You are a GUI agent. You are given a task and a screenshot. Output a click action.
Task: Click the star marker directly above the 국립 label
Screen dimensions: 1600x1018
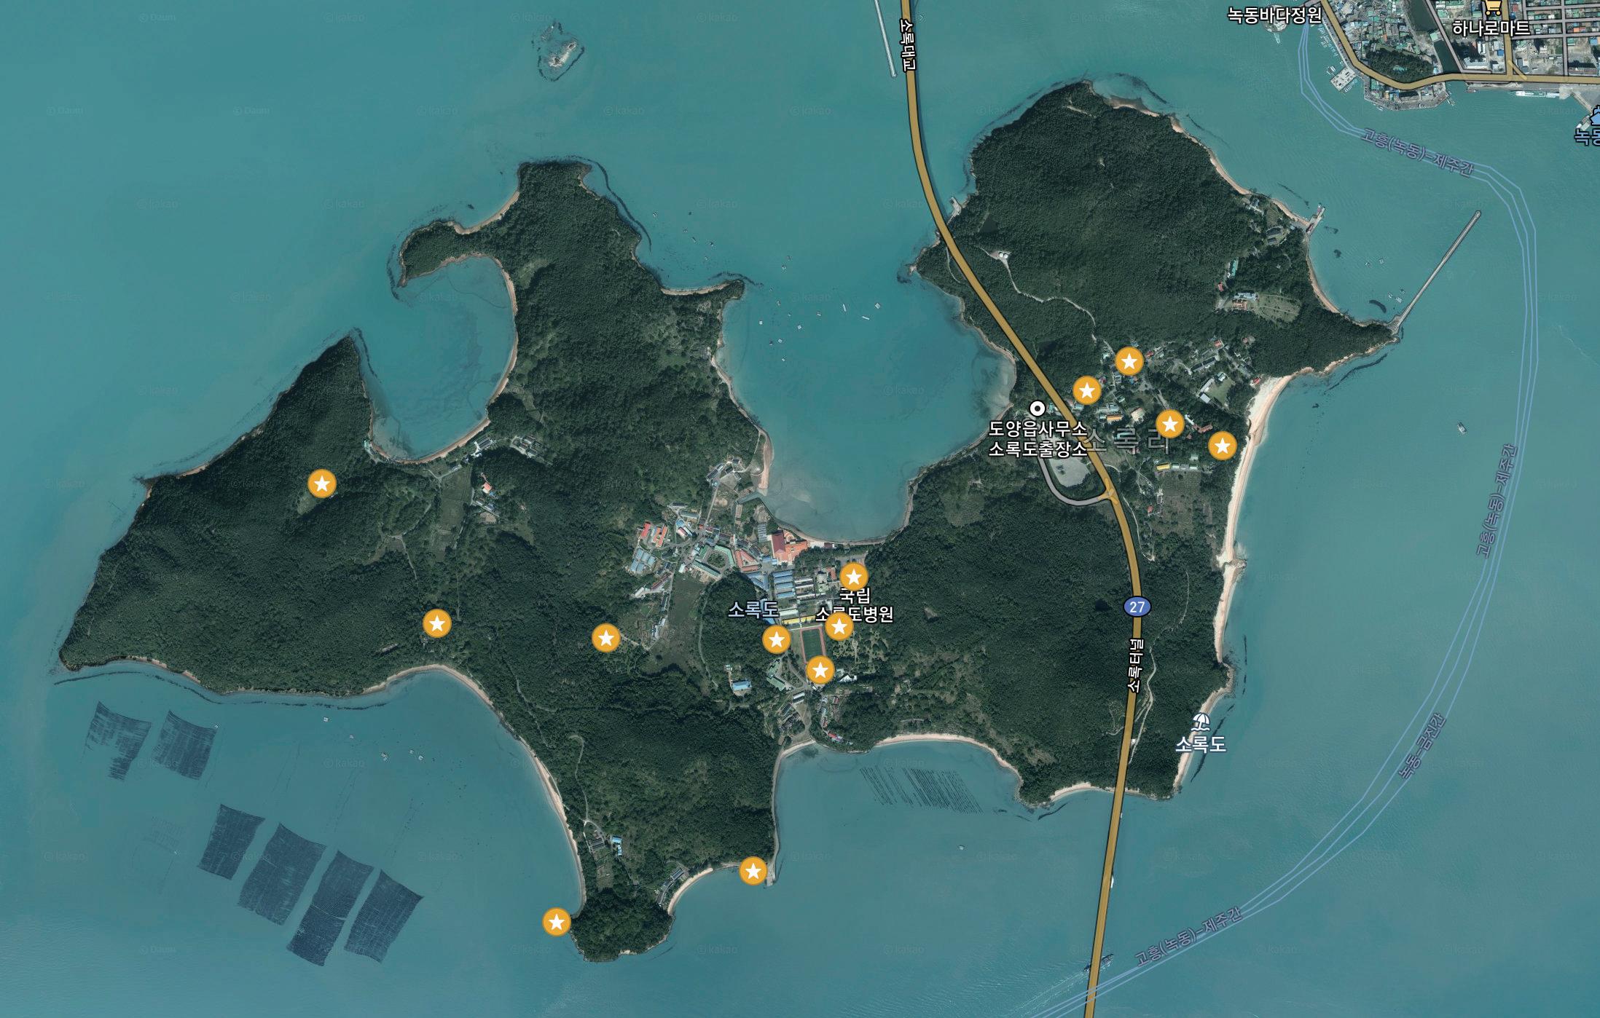854,577
